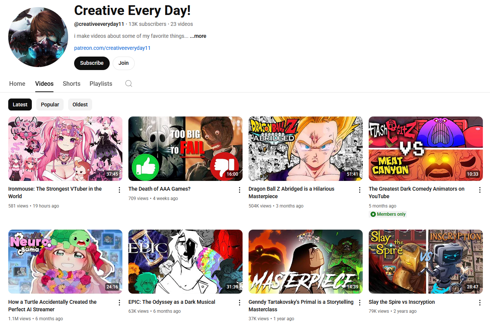Screen dimensions: 490x324
Task: Open the FlashGitz vs Meat Canyon thumbnail
Action: tap(426, 149)
